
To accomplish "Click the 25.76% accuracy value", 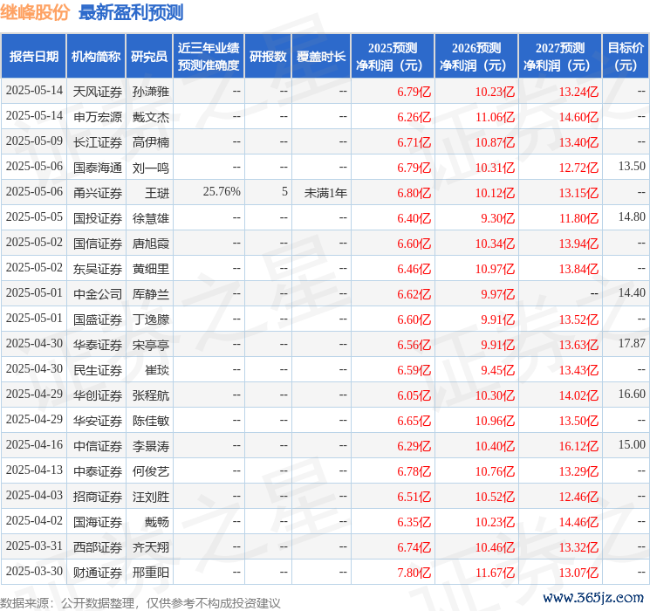I will (222, 192).
